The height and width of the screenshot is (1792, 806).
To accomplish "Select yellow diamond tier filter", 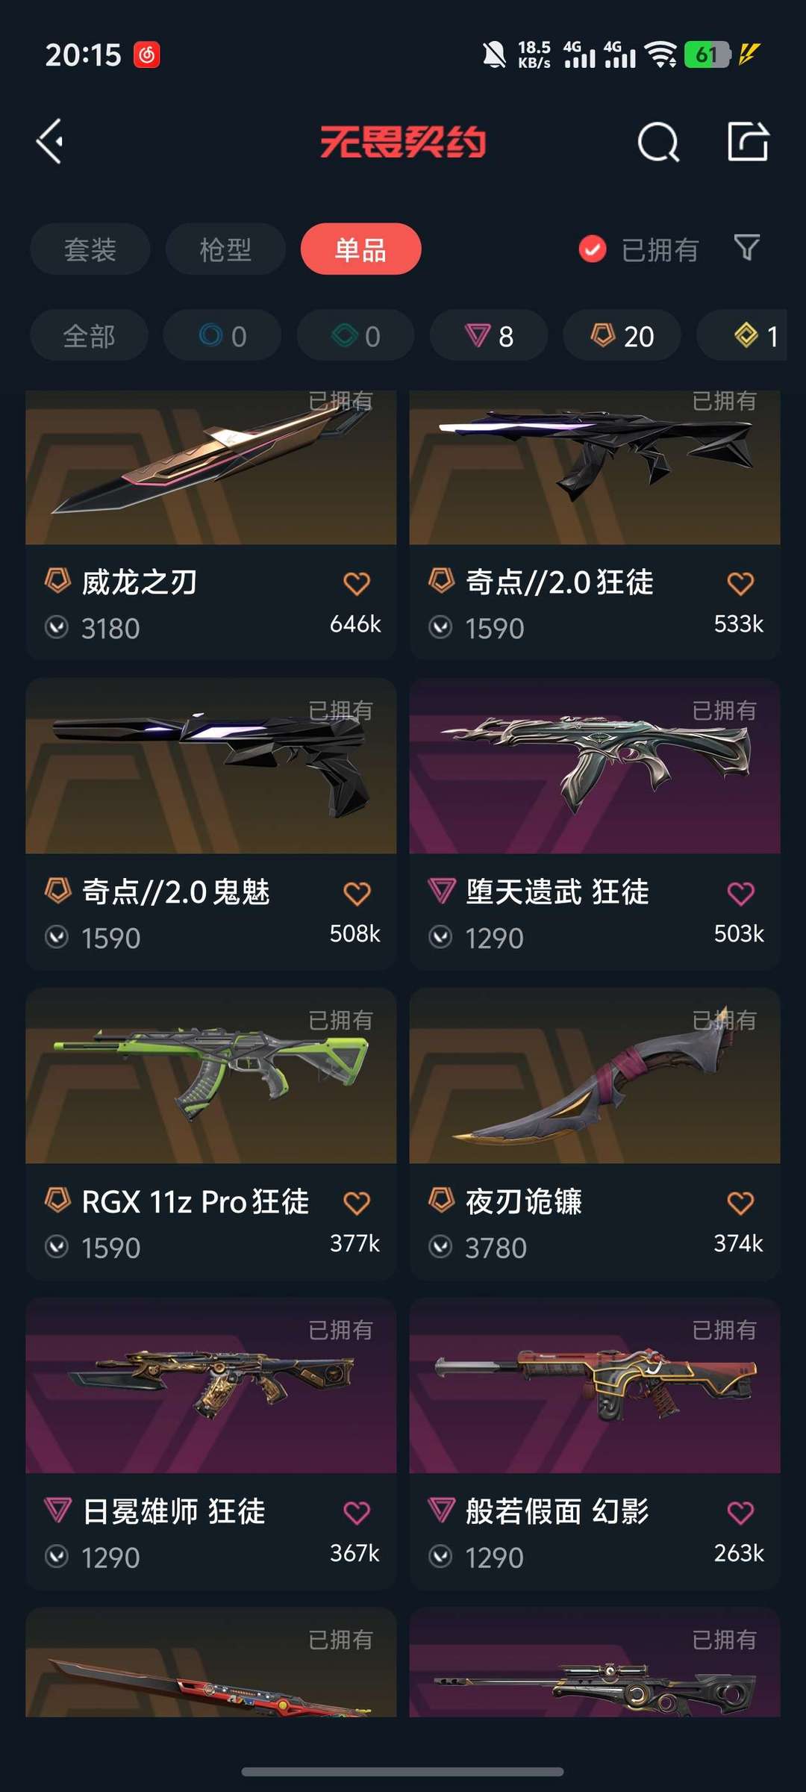I will coord(746,336).
